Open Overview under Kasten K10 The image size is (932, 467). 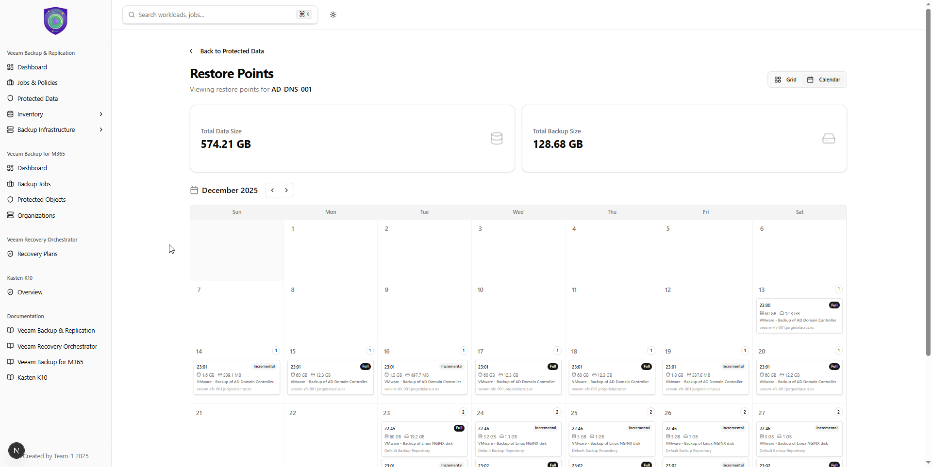click(x=30, y=292)
